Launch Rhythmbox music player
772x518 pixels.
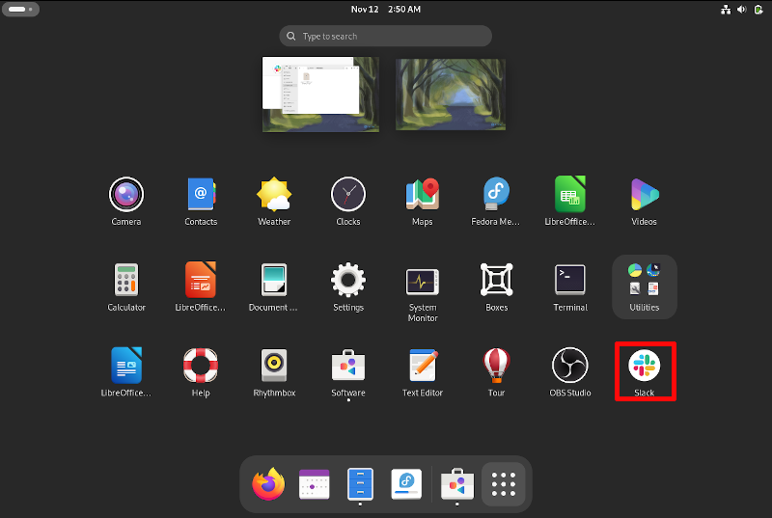tap(274, 366)
